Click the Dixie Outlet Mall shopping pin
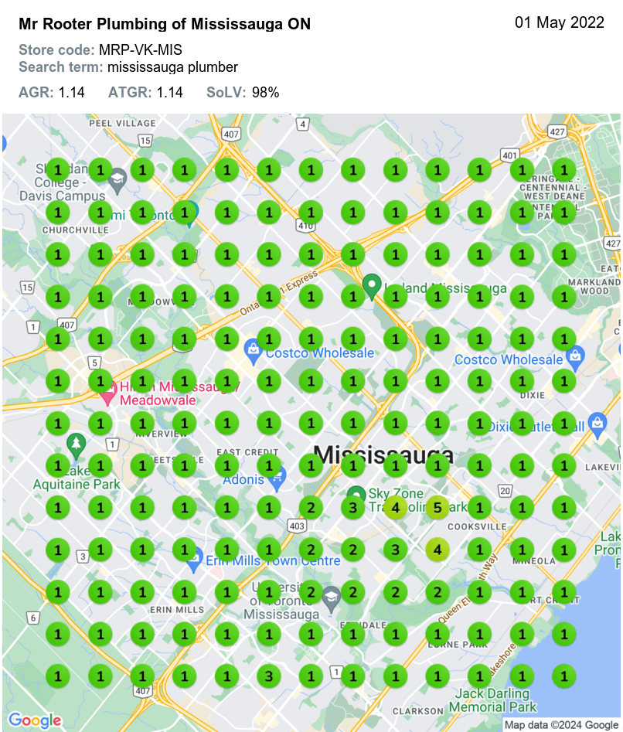The image size is (623, 732). pos(597,425)
